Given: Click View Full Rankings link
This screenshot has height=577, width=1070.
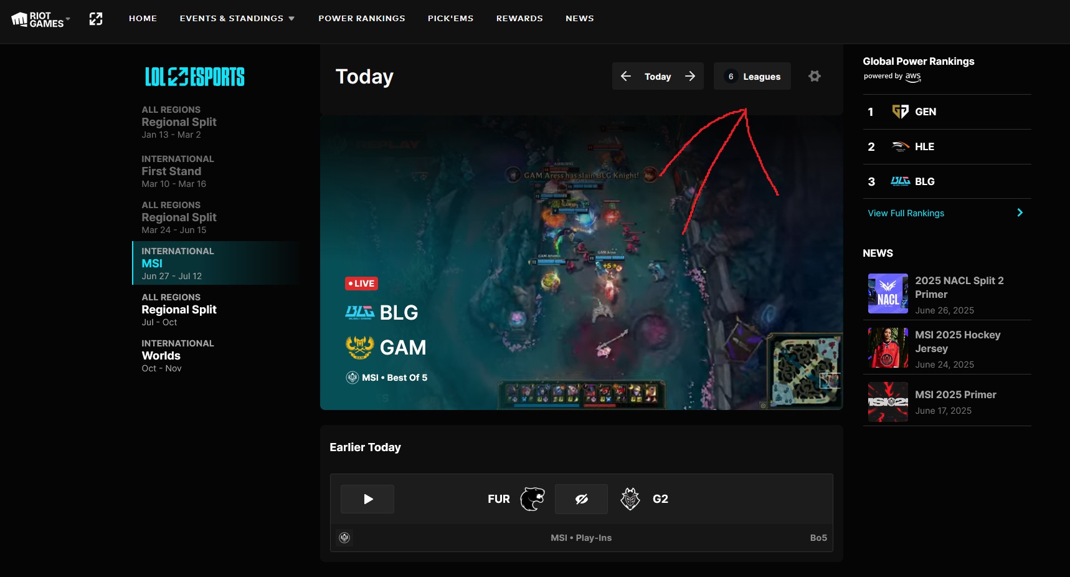Looking at the screenshot, I should tap(906, 213).
